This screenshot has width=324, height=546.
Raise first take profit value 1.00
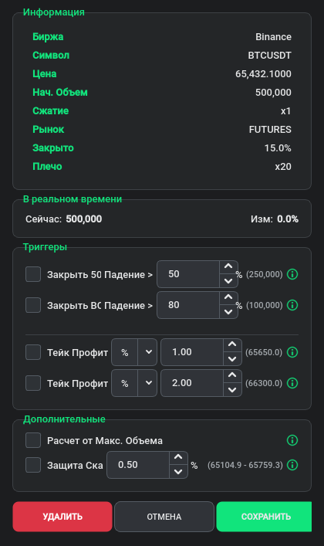(x=232, y=344)
